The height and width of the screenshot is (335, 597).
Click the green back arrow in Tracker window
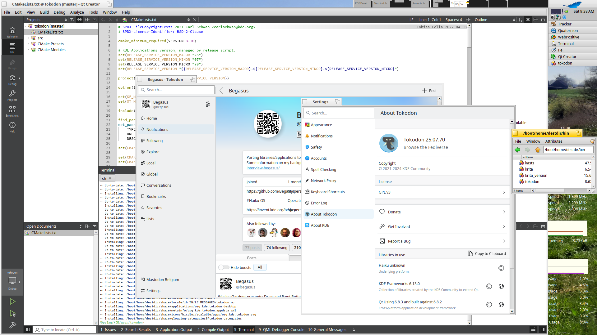517,150
